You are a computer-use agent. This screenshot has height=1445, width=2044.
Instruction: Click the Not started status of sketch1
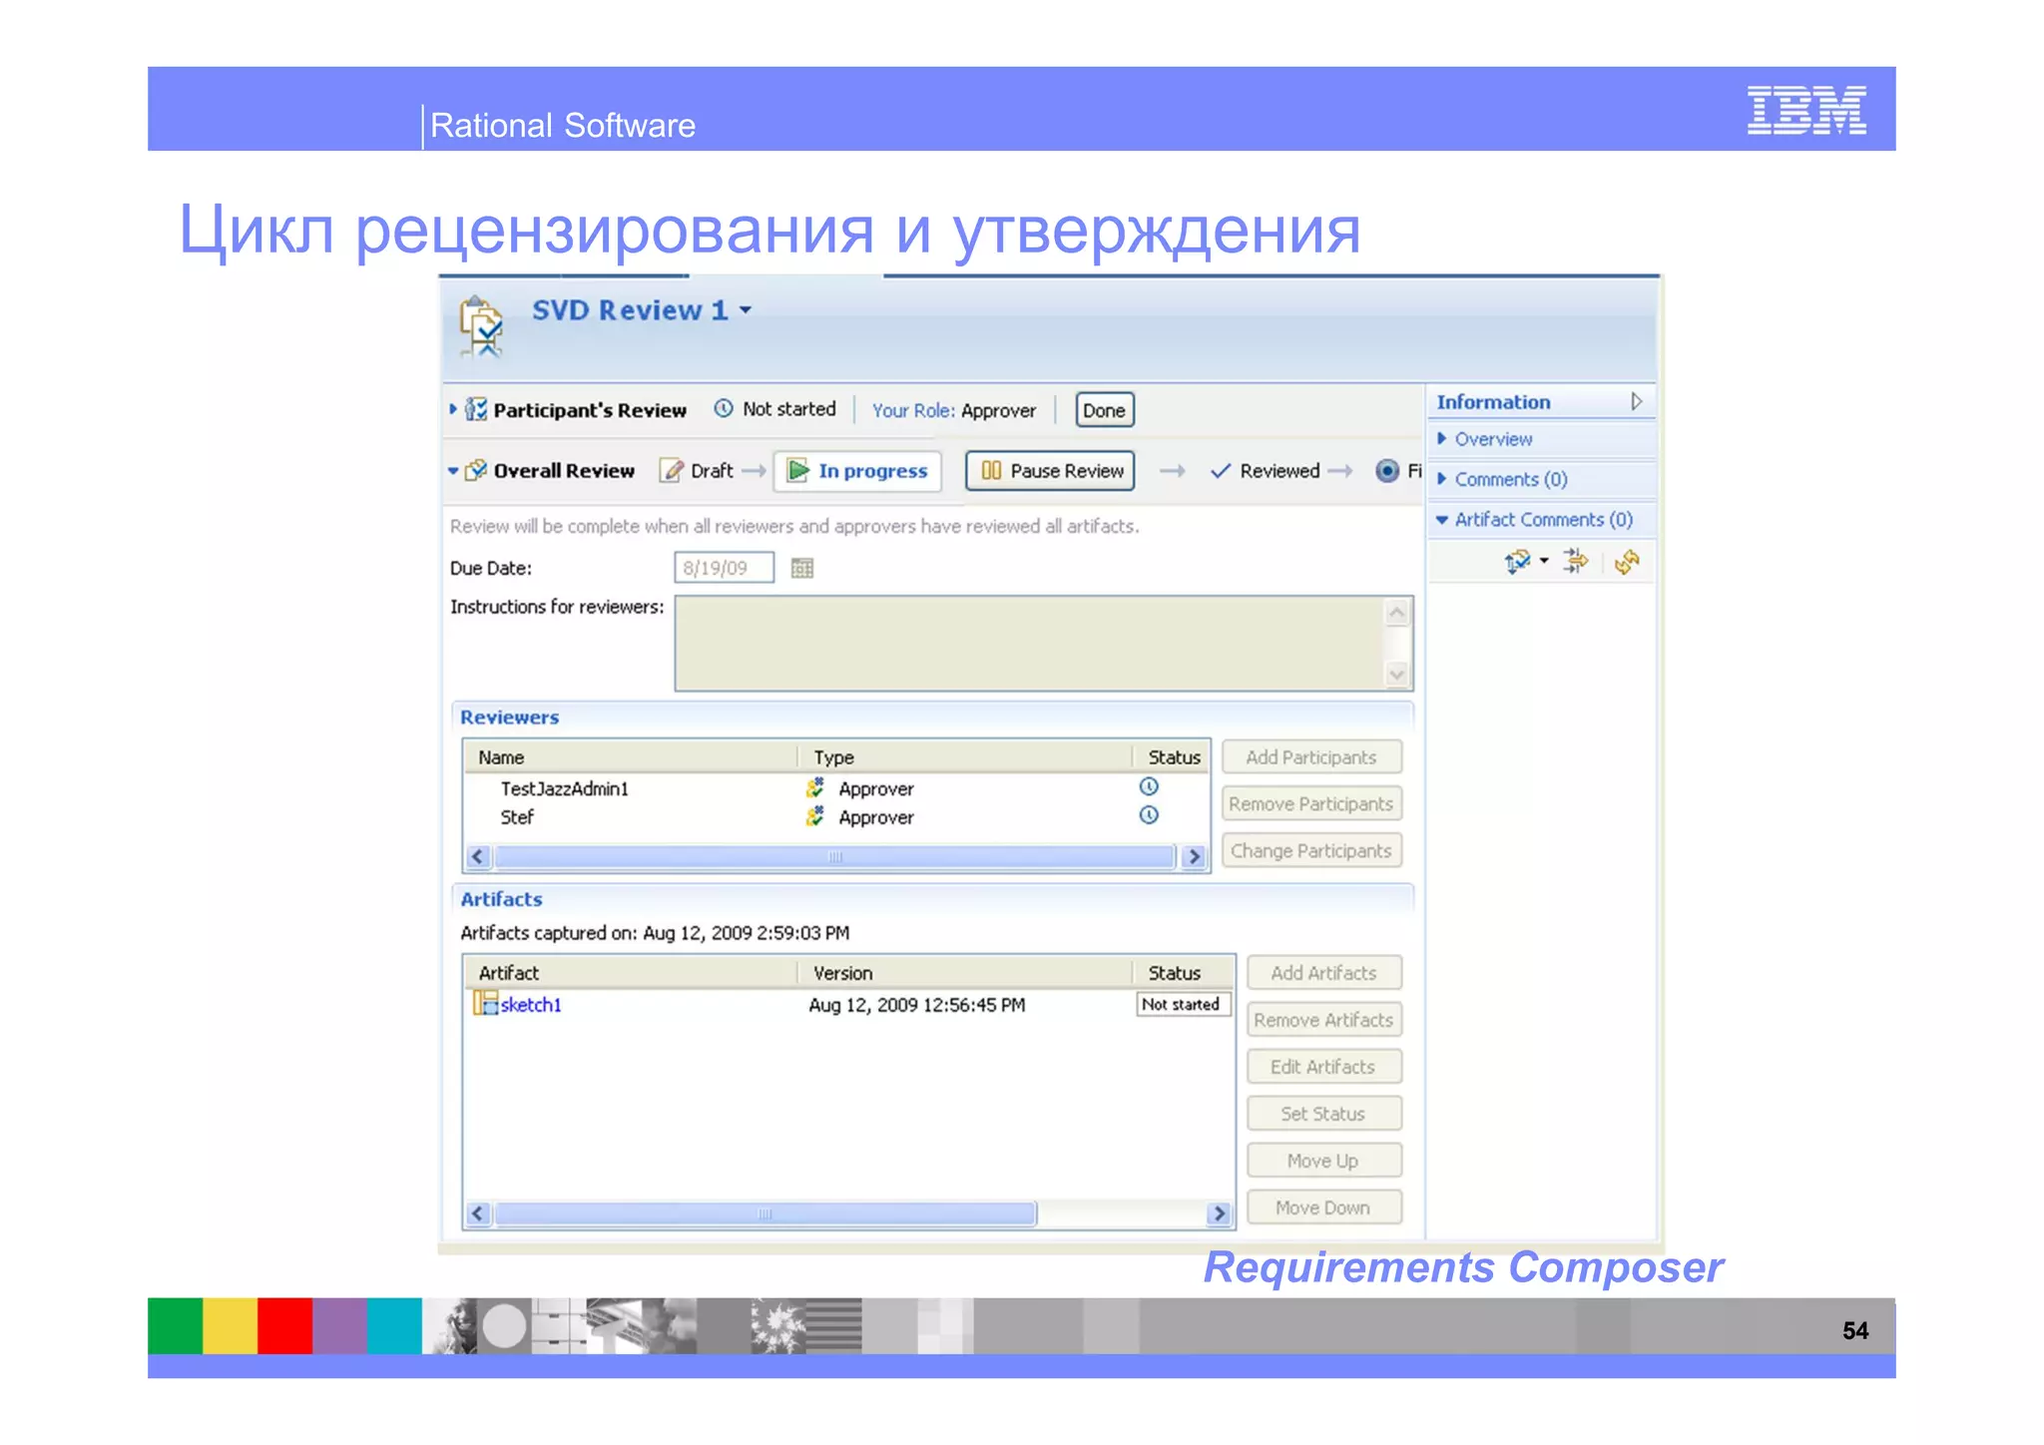[1184, 1005]
